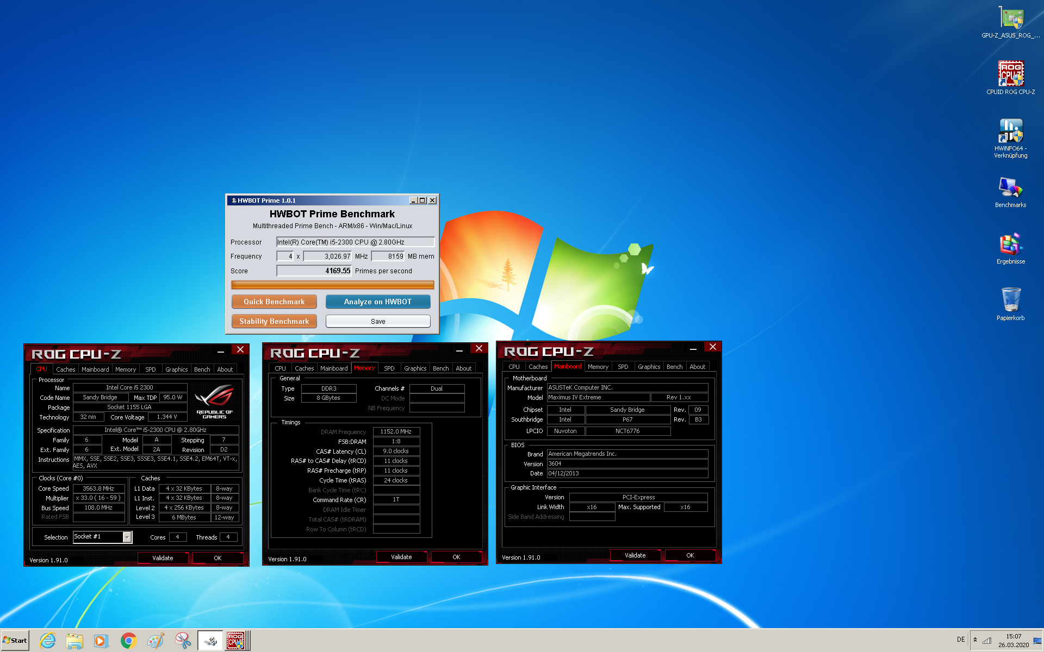
Task: Open Socket #1 selection dropdown
Action: click(103, 537)
